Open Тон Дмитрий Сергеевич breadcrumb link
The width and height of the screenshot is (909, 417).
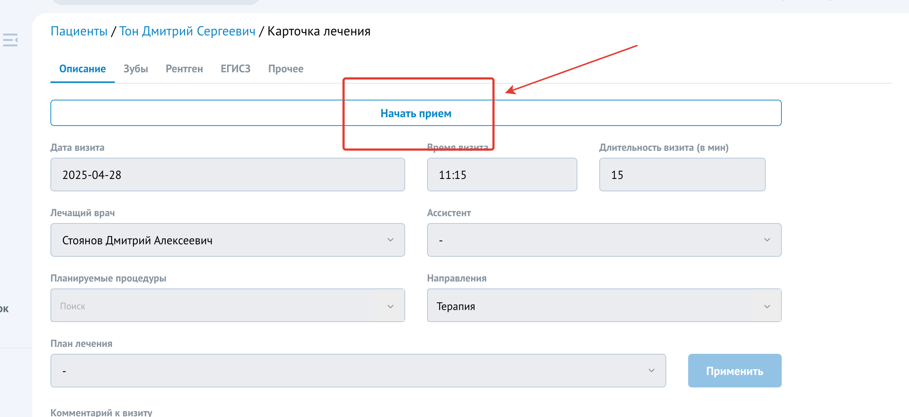pyautogui.click(x=187, y=31)
